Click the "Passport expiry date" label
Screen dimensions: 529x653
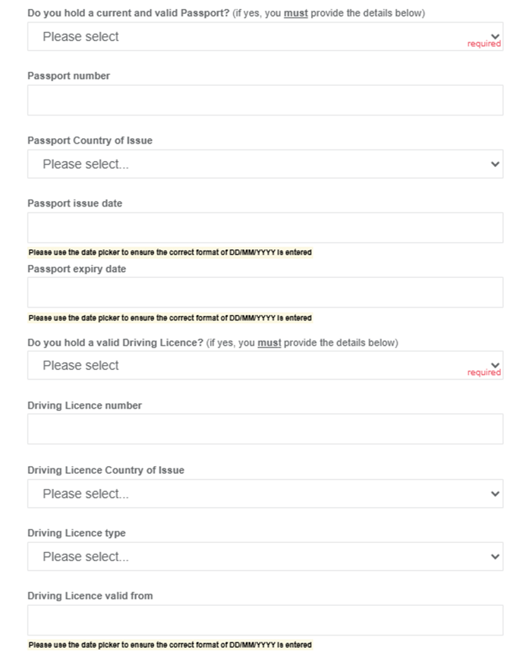coord(77,269)
